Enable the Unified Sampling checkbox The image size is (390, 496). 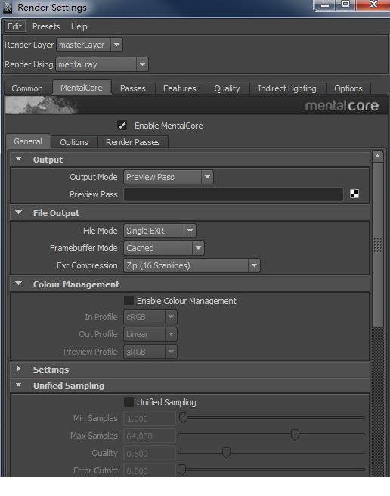[x=128, y=401]
